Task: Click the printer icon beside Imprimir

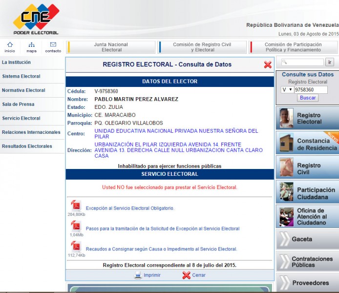Action: [x=138, y=275]
